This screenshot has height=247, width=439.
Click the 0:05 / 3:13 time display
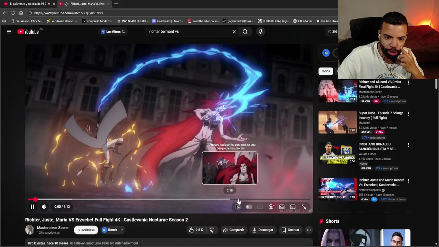(x=62, y=207)
